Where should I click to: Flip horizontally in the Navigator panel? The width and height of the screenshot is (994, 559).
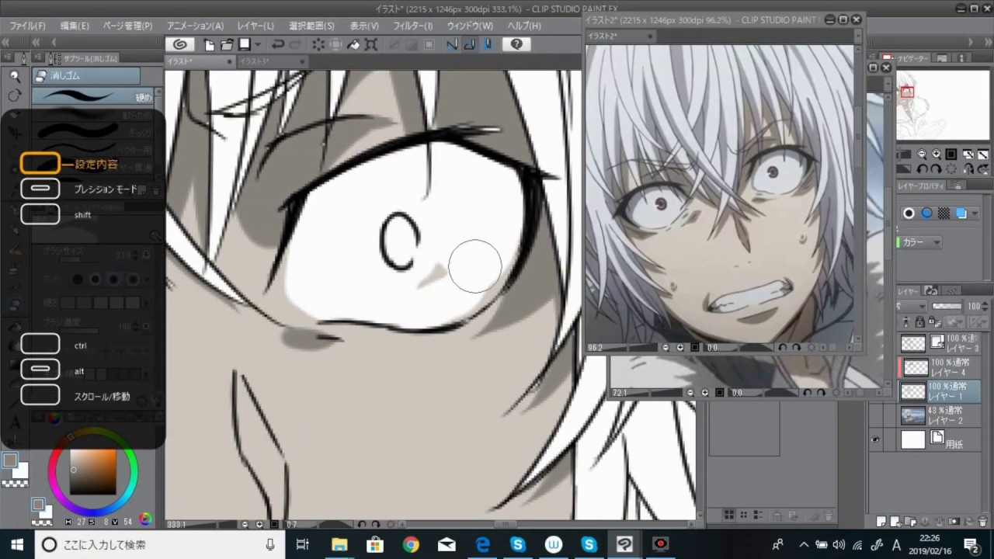point(968,168)
